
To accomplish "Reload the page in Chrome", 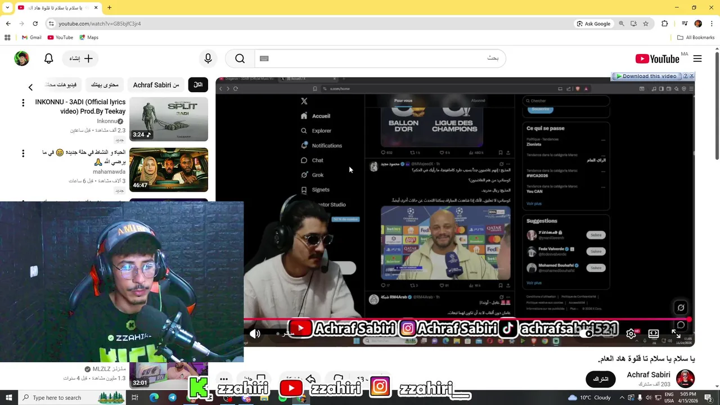I will (x=35, y=24).
